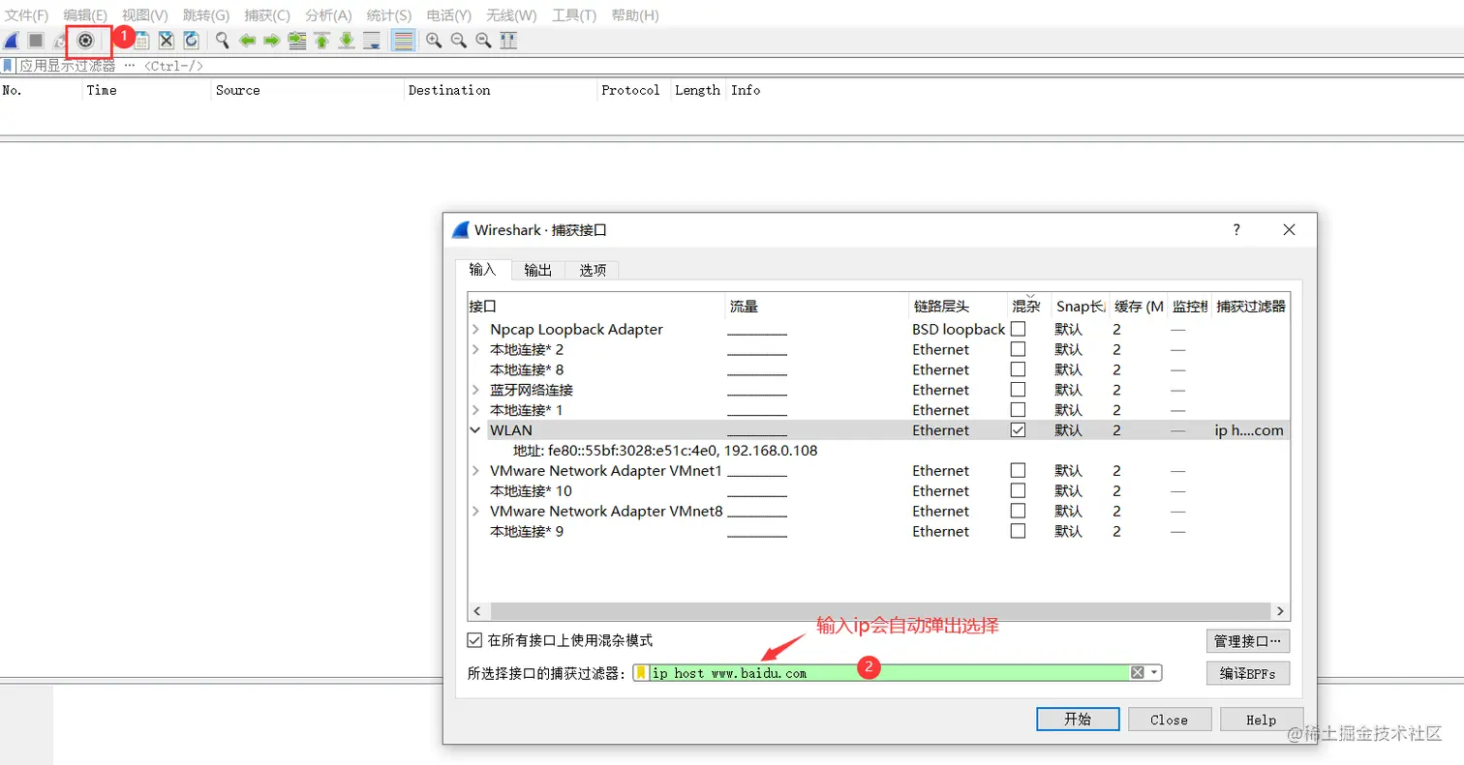Collapse the WLAN interface row
Screen dimensions: 1464x765
(x=475, y=430)
